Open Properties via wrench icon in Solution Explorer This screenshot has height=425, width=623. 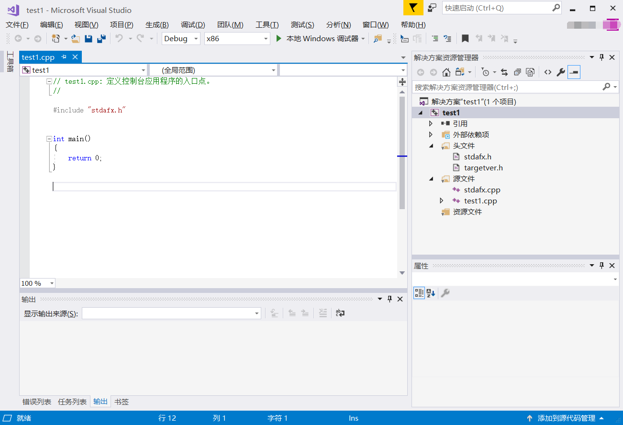[x=561, y=72]
